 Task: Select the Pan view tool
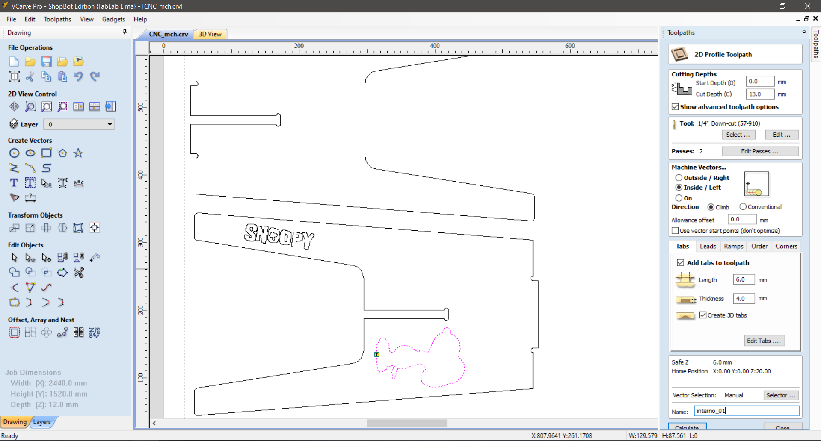[x=14, y=106]
